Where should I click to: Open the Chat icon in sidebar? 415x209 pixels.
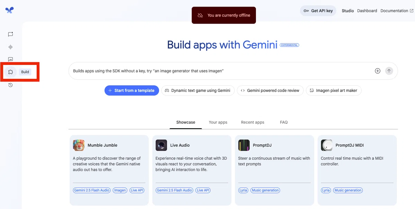(11, 34)
